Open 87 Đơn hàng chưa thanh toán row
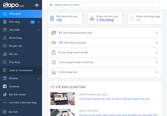The image size is (167, 116). pyautogui.click(x=104, y=33)
